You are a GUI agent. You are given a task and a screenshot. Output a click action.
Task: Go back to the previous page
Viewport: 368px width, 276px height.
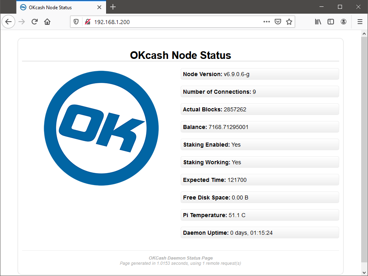(x=8, y=22)
